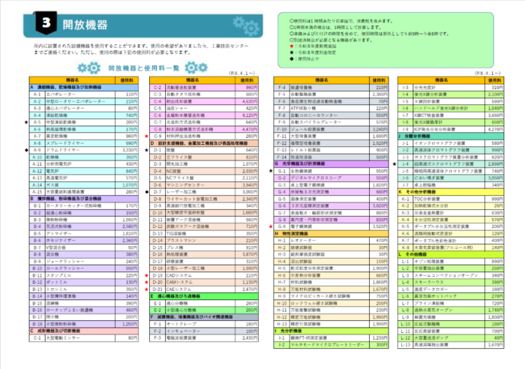Click the "自動コロニーカウンター" cell
The image size is (525, 369).
pos(329,115)
